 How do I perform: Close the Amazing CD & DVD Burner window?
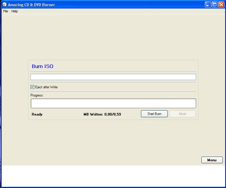tap(221, 5)
